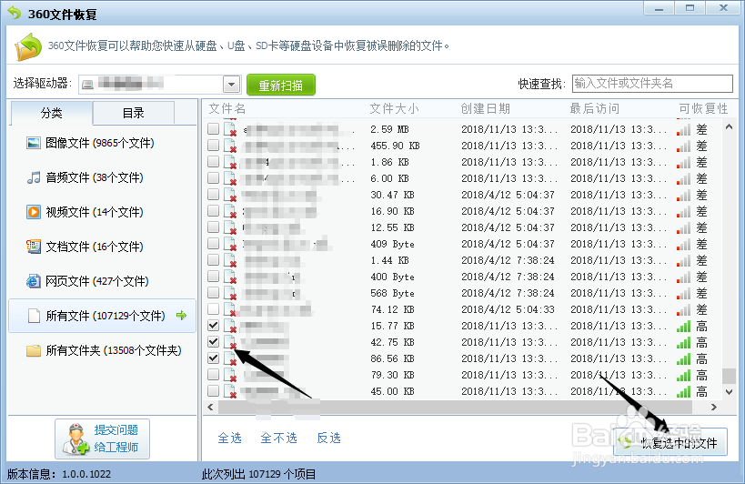Image resolution: width=745 pixels, height=484 pixels.
Task: Check the 79.30 KB file checkbox
Action: [x=214, y=374]
